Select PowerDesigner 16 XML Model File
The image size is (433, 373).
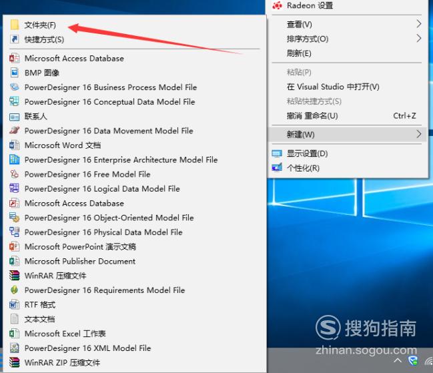pos(135,348)
